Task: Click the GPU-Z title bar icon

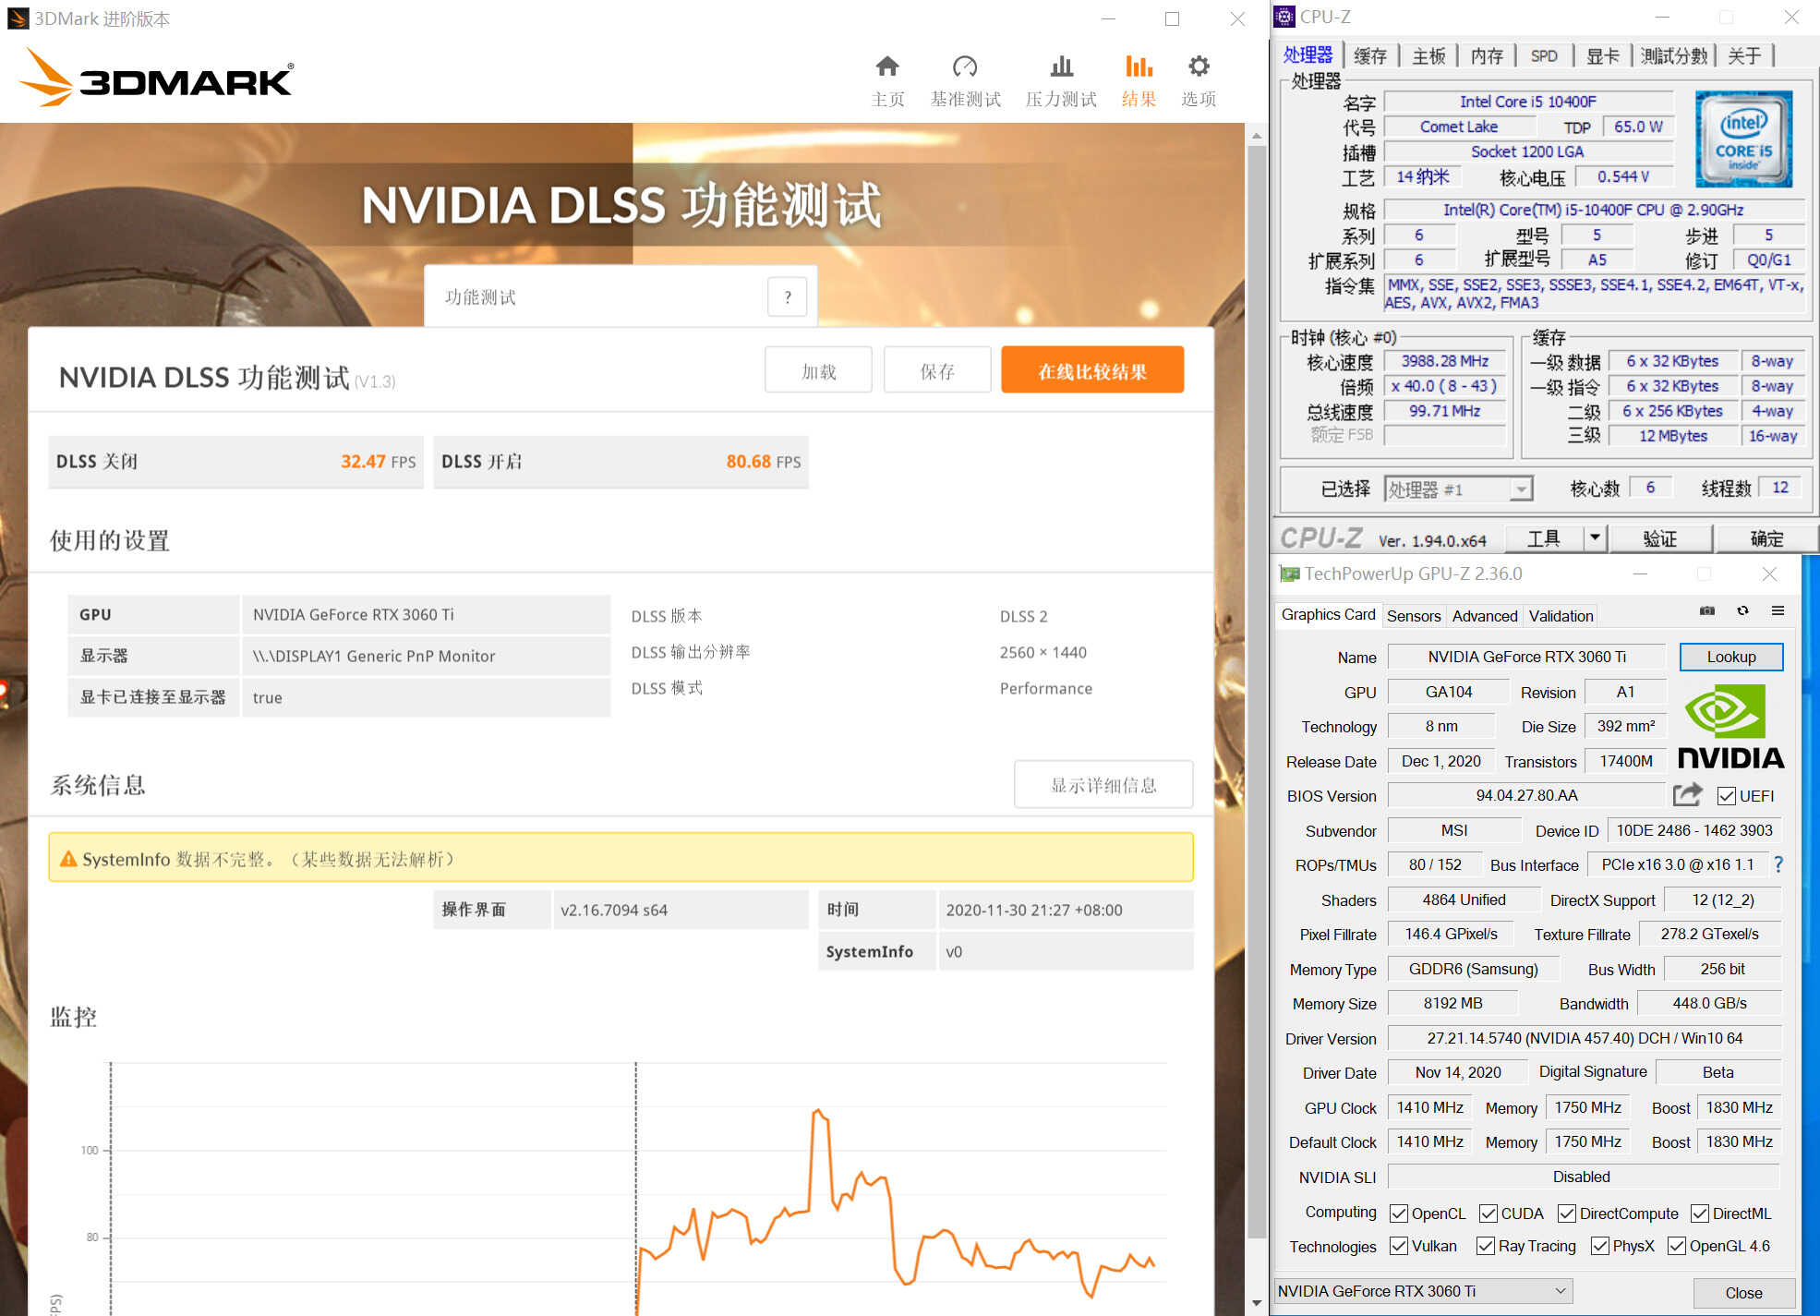Action: click(1289, 573)
